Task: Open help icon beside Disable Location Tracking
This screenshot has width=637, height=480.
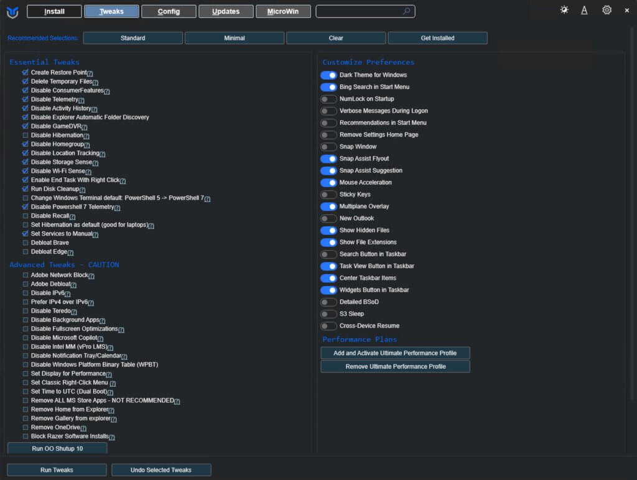Action: (103, 154)
